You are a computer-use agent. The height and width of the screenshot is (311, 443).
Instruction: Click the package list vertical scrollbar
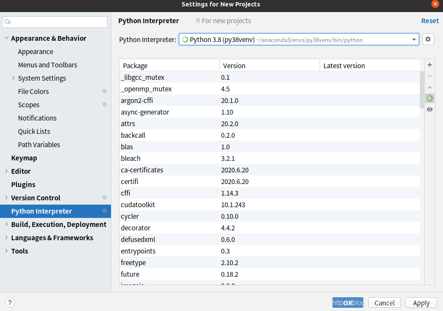pyautogui.click(x=422, y=89)
